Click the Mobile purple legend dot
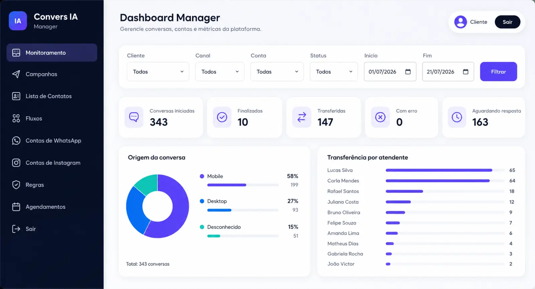 coord(202,176)
